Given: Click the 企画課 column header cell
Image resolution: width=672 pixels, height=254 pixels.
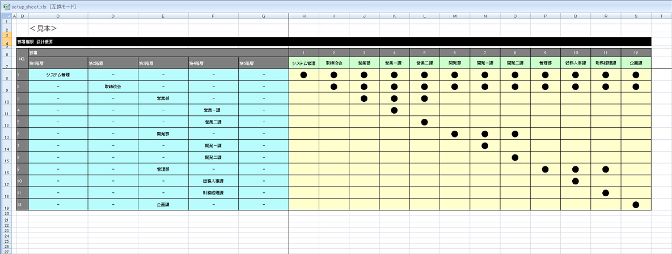Looking at the screenshot, I should click(x=636, y=63).
